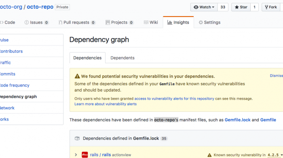
Task: Click the Insights bar graph icon
Action: (170, 22)
